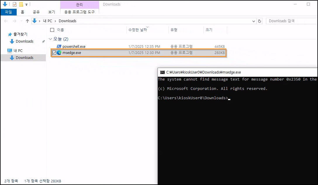The height and width of the screenshot is (185, 318).
Task: Click the Back navigation arrow
Action: coord(6,21)
